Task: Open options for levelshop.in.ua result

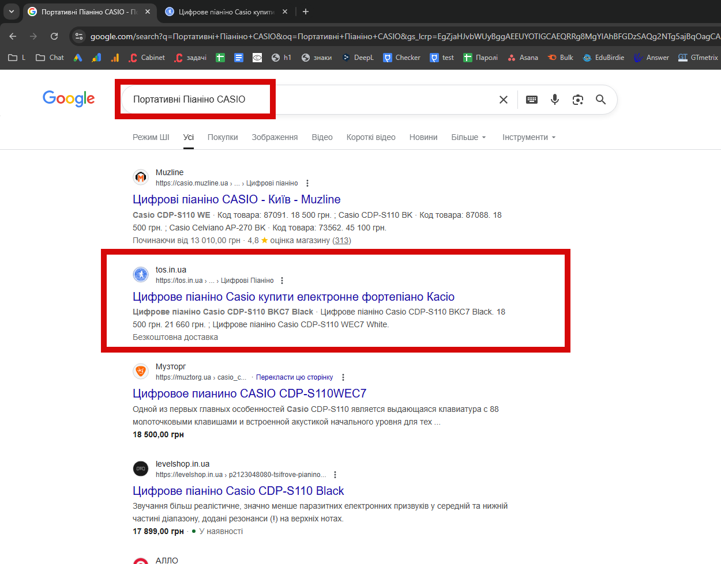Action: coord(335,475)
